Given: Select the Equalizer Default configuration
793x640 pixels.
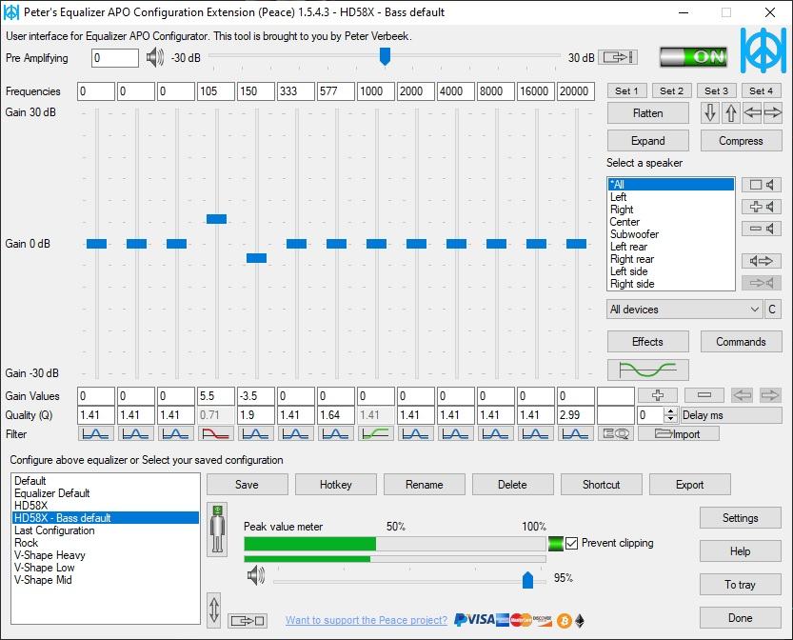Looking at the screenshot, I should [x=105, y=493].
